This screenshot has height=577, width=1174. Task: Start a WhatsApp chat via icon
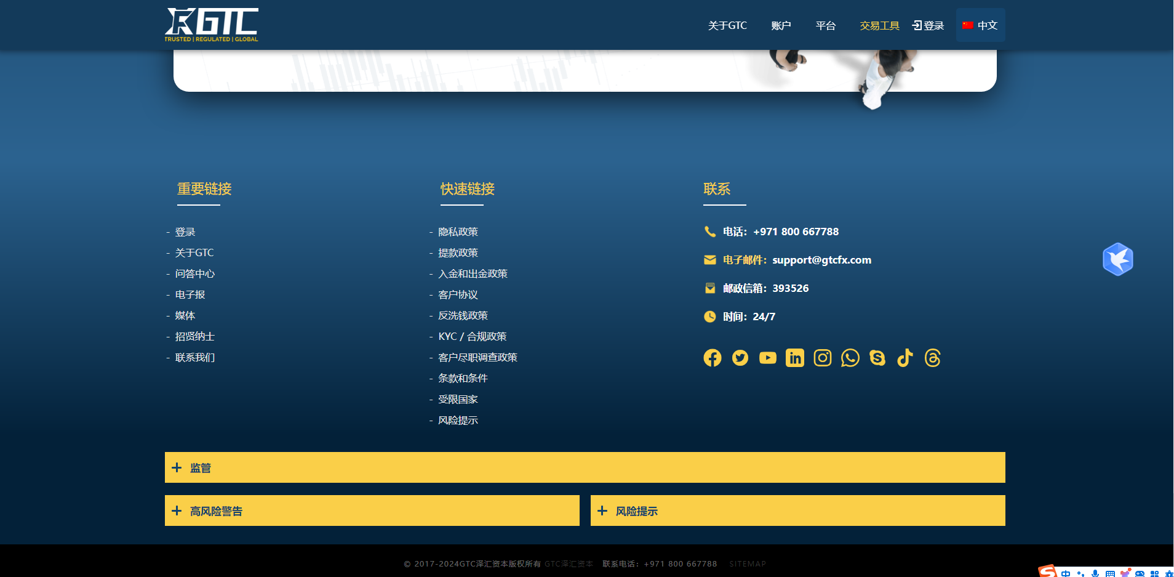(850, 358)
